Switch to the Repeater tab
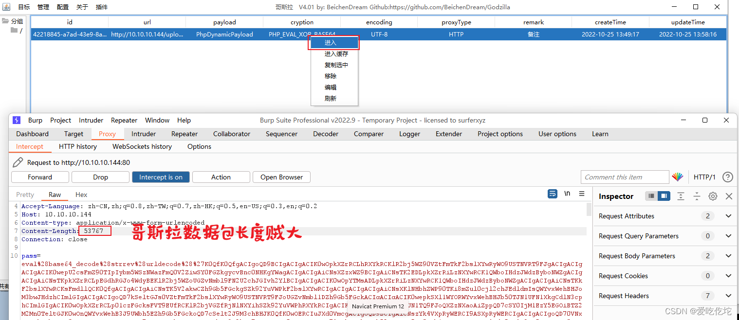Image resolution: width=739 pixels, height=320 pixels. tap(185, 134)
